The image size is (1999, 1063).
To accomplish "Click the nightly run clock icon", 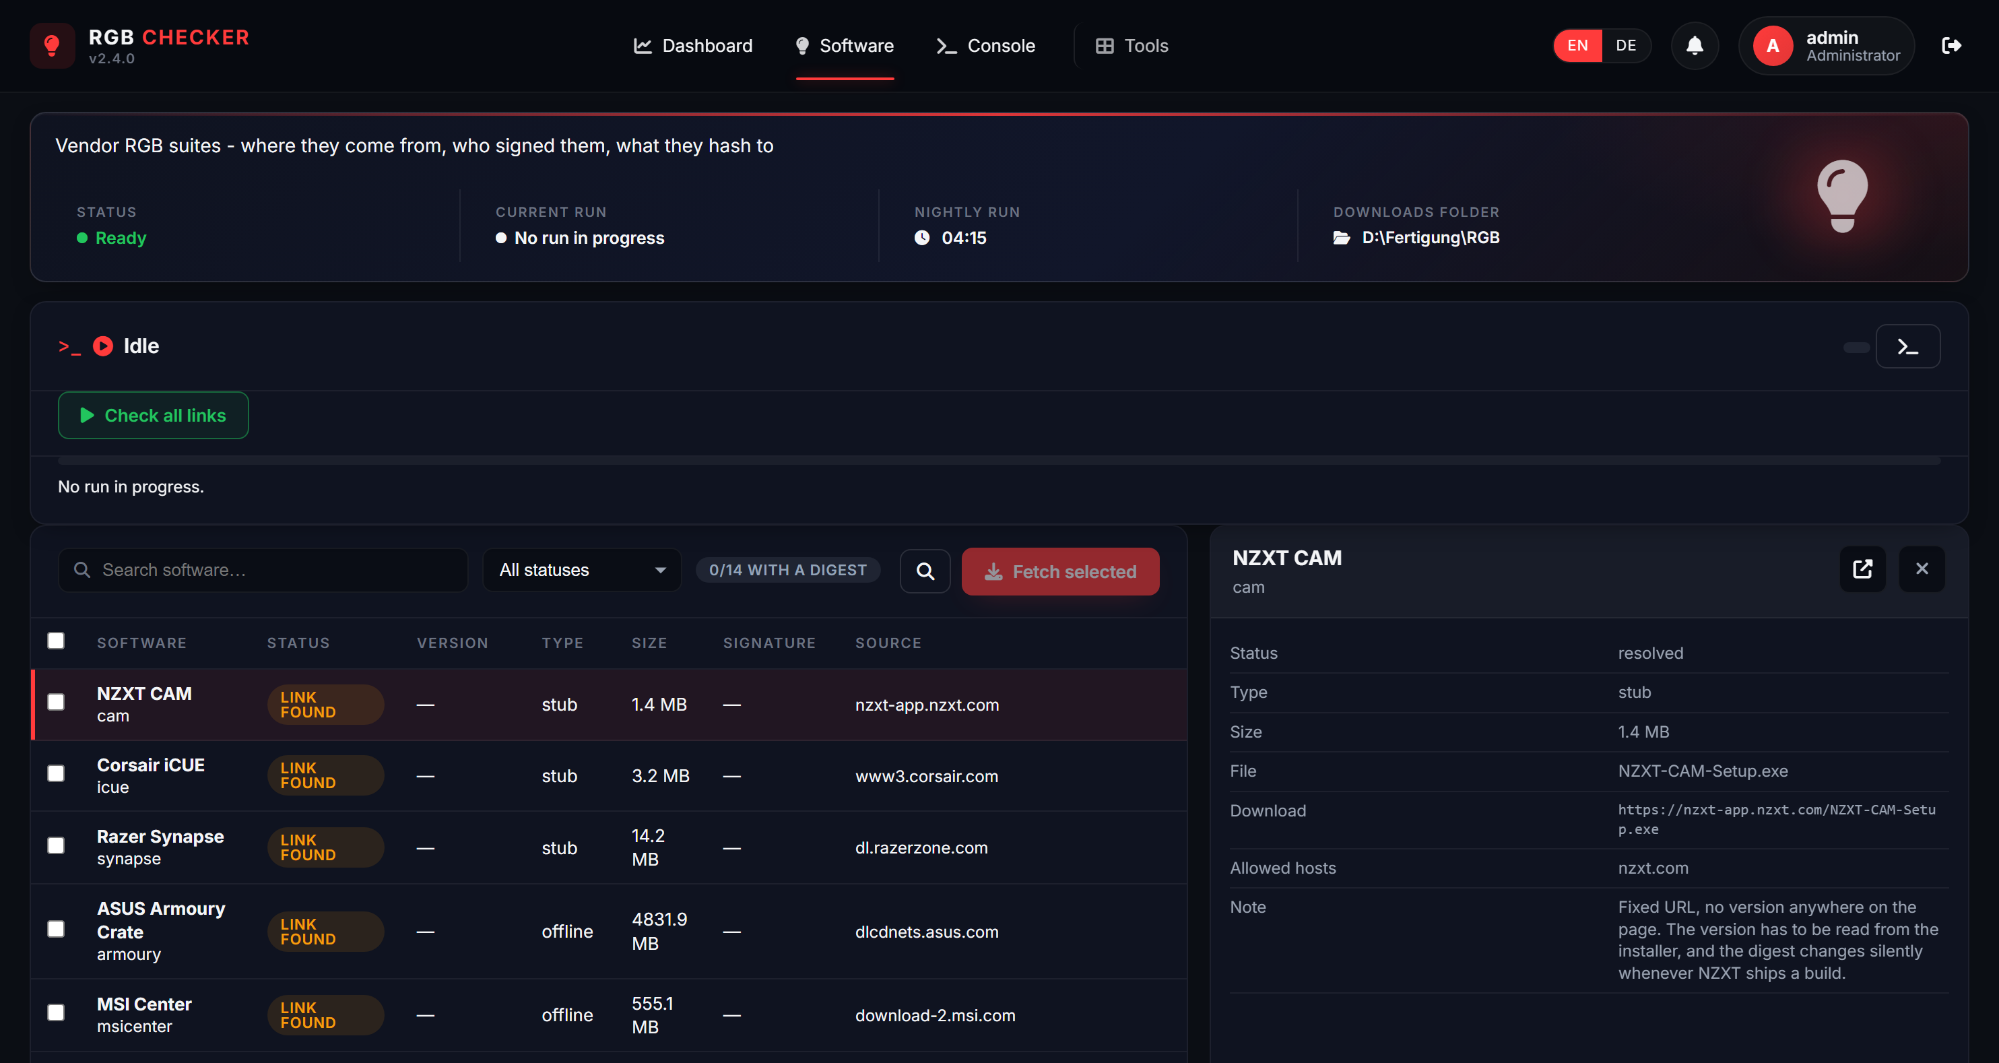I will coord(922,237).
